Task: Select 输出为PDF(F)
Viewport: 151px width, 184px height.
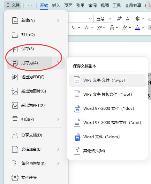Action: coord(36,77)
